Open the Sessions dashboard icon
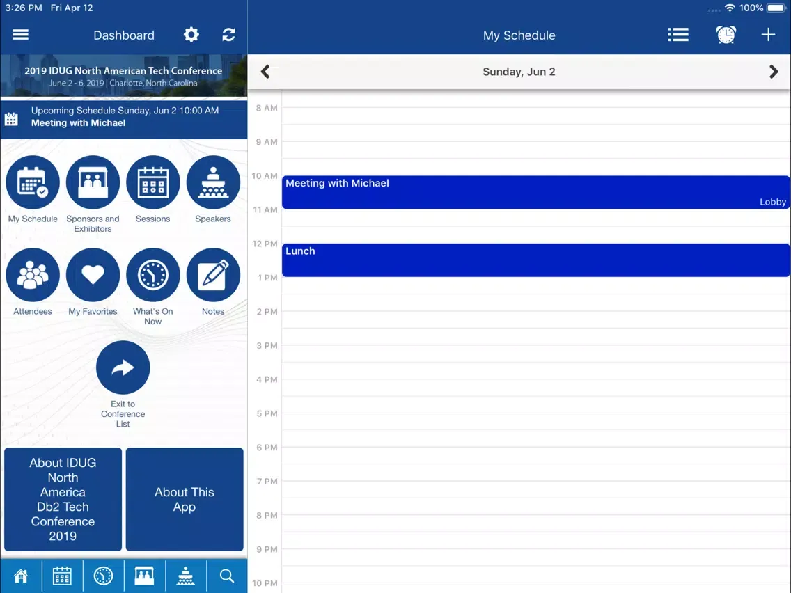 153,182
